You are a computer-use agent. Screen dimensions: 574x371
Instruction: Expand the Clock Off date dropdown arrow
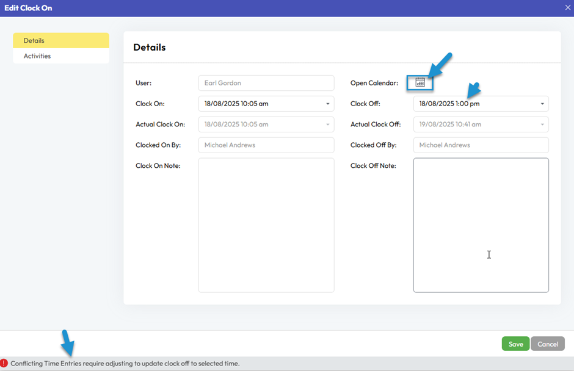pyautogui.click(x=542, y=104)
